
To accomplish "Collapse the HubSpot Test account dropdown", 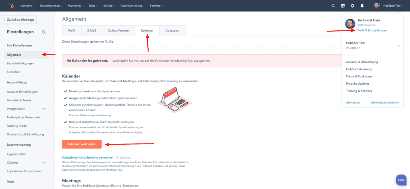I will [393, 6].
